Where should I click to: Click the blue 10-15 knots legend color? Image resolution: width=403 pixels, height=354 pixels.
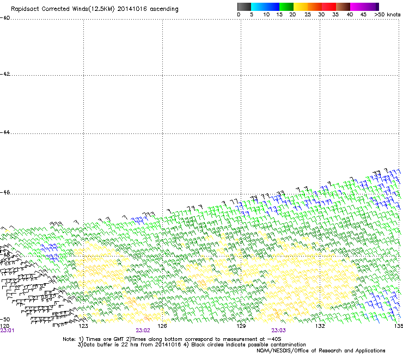[272, 7]
